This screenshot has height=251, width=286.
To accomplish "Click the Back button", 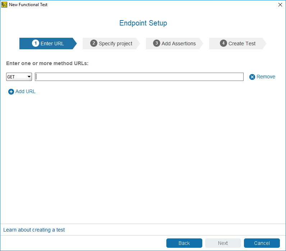I will [x=184, y=243].
